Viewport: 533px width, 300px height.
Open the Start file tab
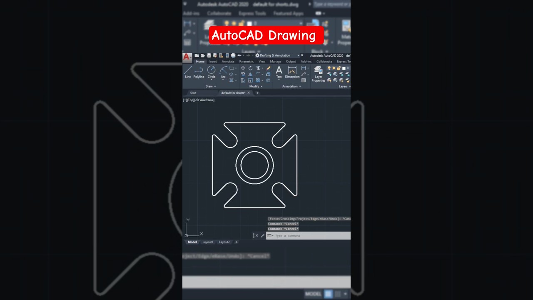pos(193,93)
